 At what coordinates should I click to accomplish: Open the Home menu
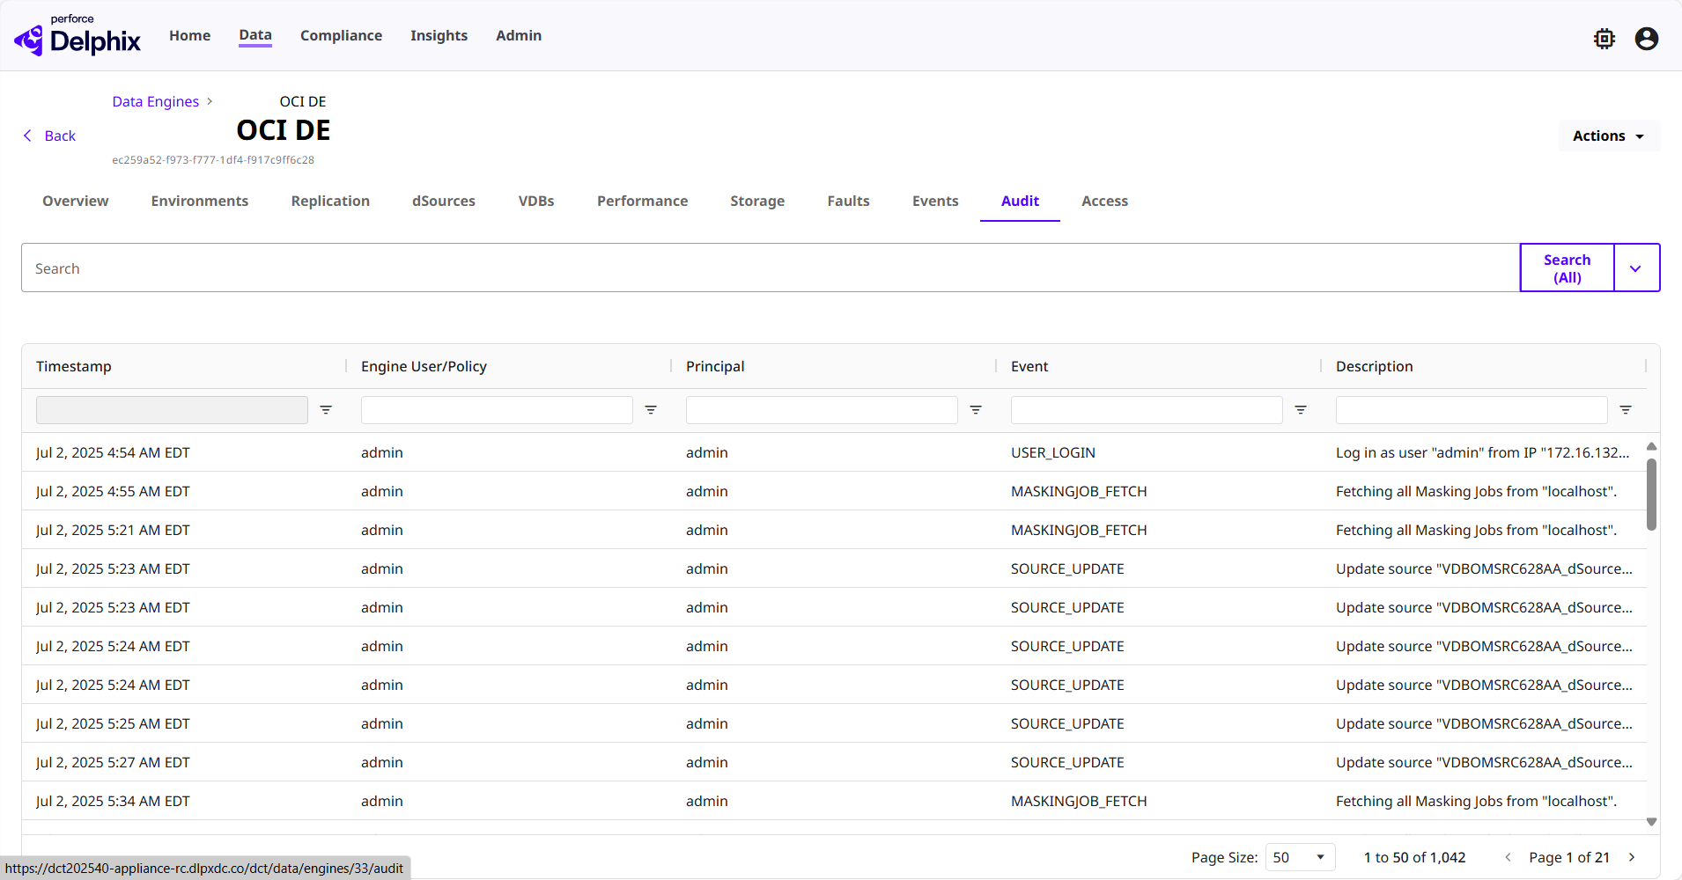(x=189, y=35)
